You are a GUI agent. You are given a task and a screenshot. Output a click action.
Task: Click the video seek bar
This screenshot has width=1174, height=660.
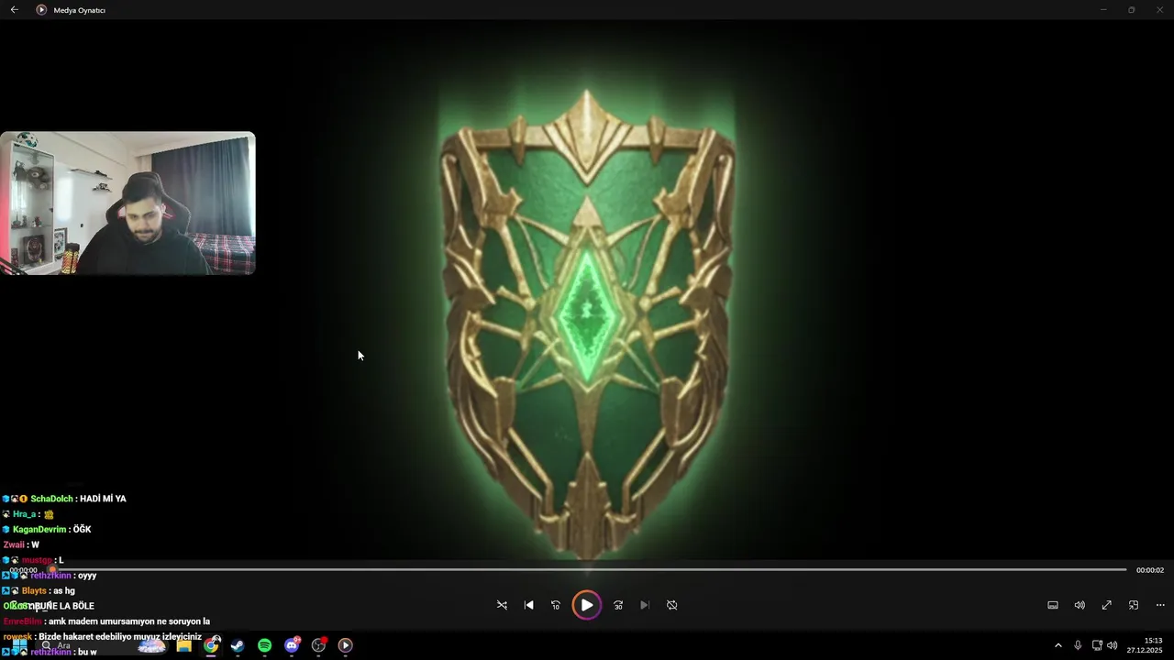[x=587, y=570]
